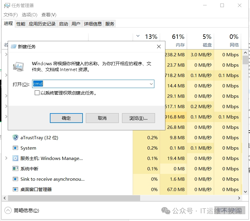
Task: Select the 进程 tab
Action: click(x=8, y=23)
